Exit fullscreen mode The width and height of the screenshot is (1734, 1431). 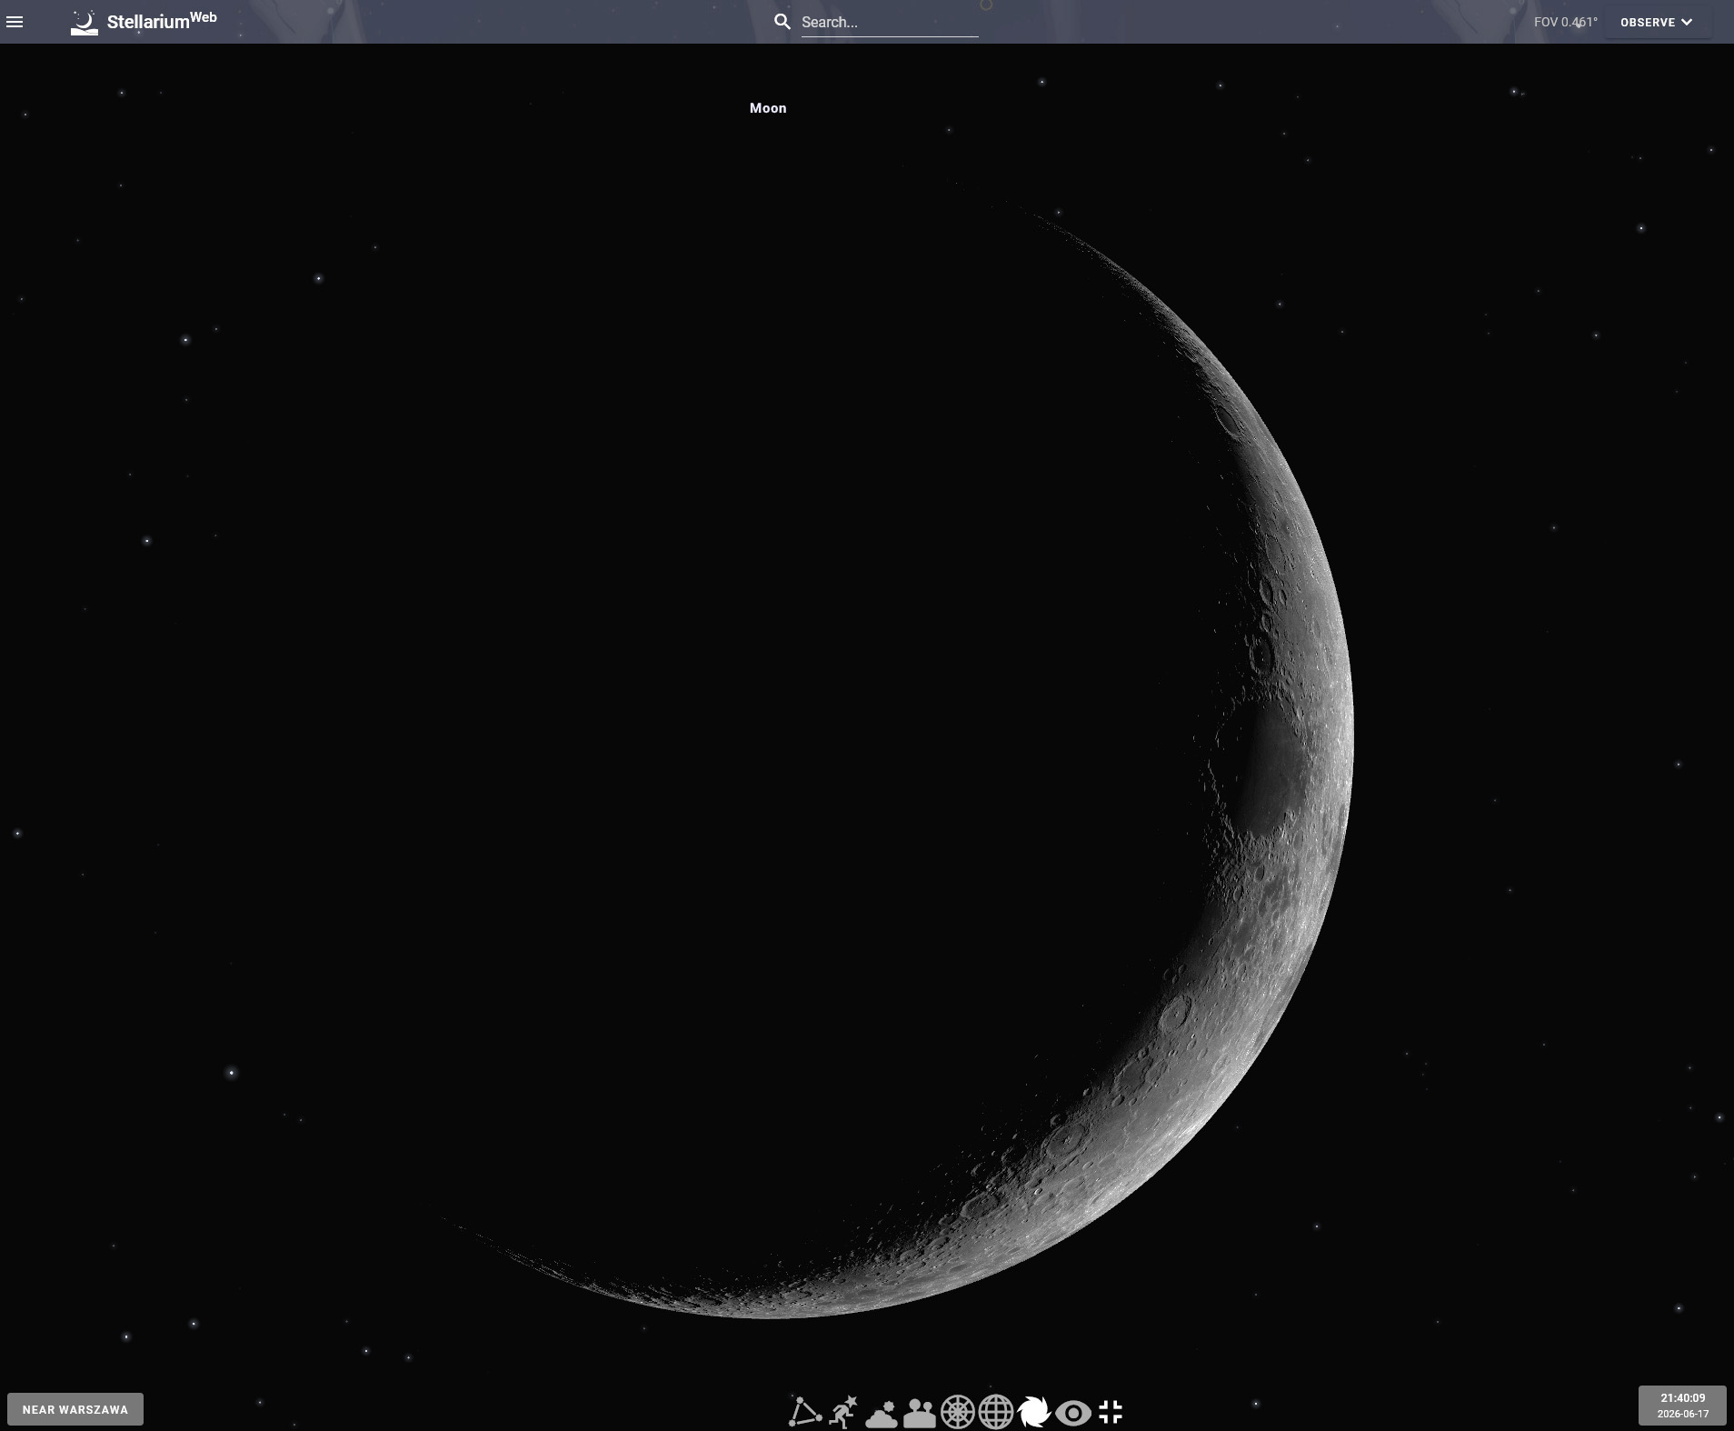(1111, 1412)
